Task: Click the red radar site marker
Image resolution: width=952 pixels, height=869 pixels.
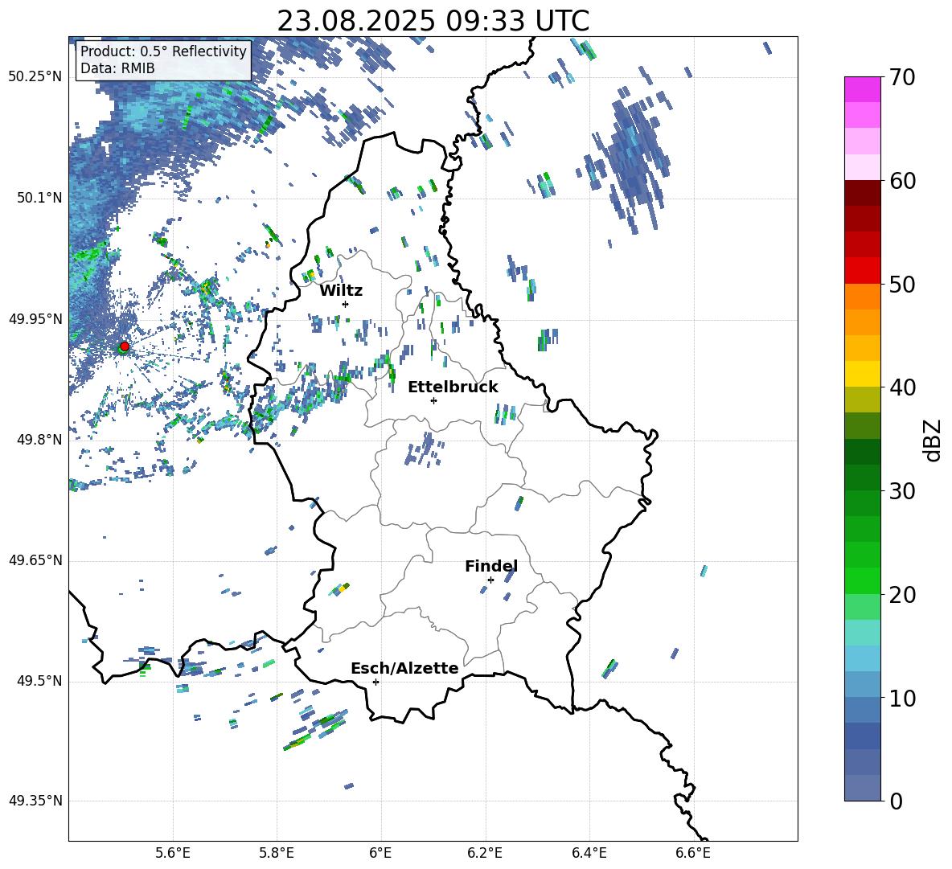Action: (125, 346)
